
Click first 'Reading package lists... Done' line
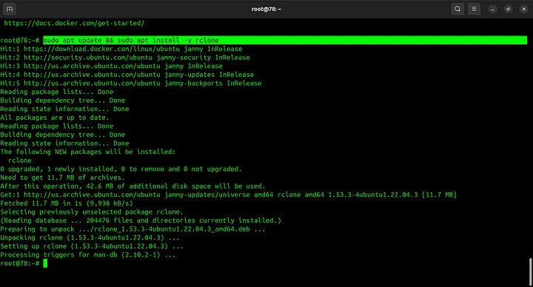(57, 92)
